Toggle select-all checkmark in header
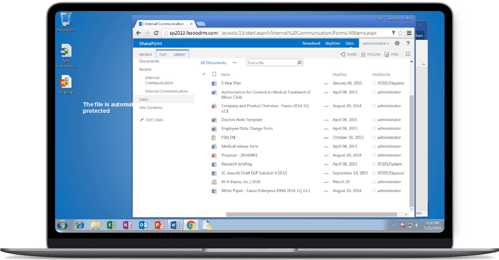The image size is (499, 260). pos(204,74)
